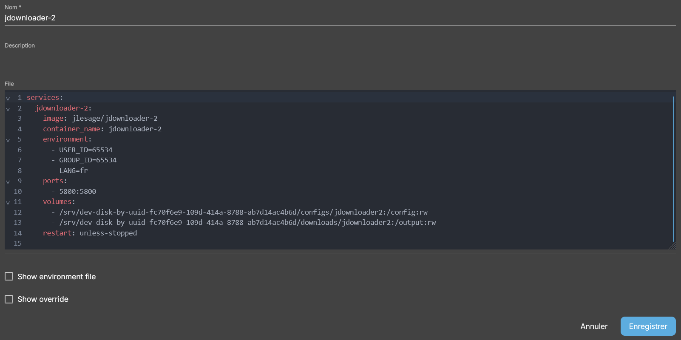Fold the volumes section on line 11
The image size is (681, 340).
(x=8, y=202)
